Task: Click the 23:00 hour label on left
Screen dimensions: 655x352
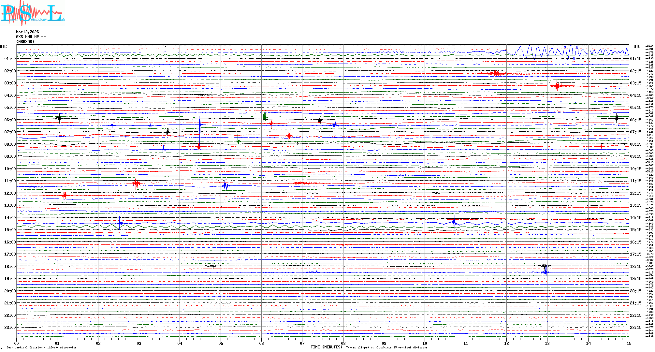Action: click(10, 328)
